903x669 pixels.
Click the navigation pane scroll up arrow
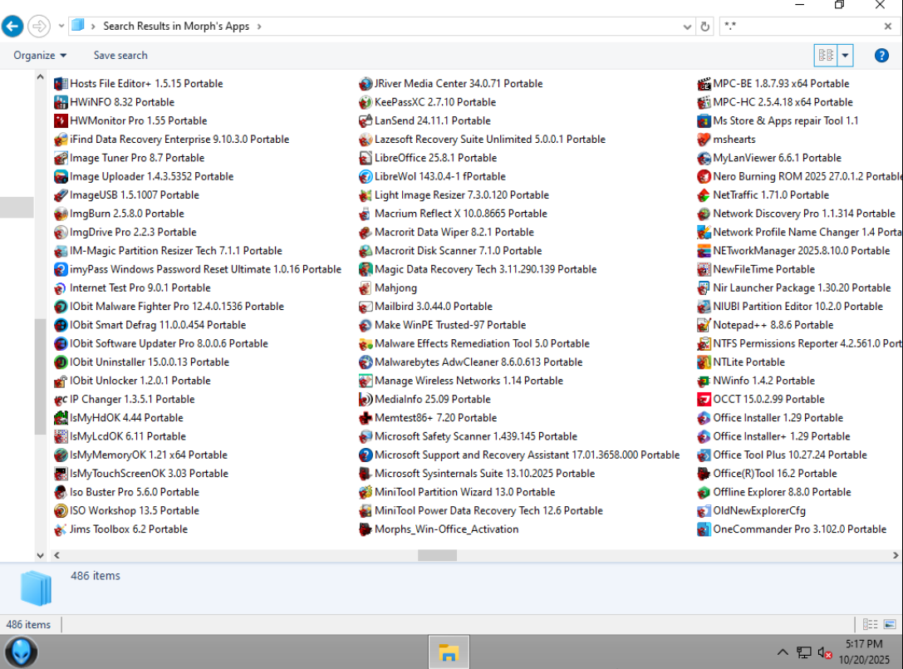coord(41,76)
